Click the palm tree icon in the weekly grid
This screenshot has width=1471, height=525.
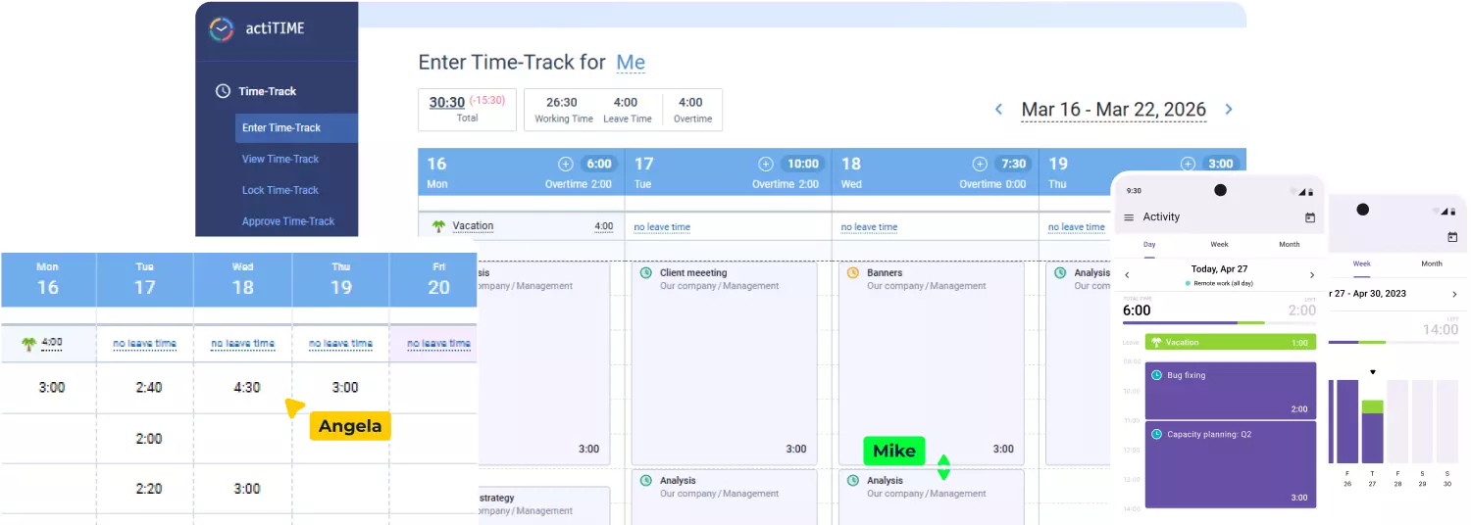tap(29, 344)
